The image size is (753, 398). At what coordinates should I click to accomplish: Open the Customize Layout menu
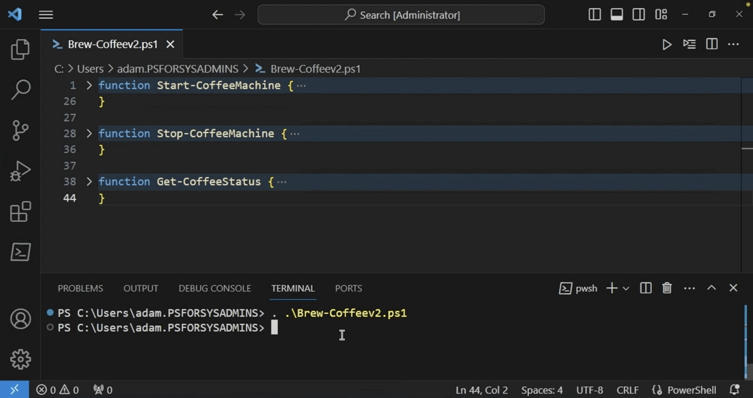(x=661, y=14)
